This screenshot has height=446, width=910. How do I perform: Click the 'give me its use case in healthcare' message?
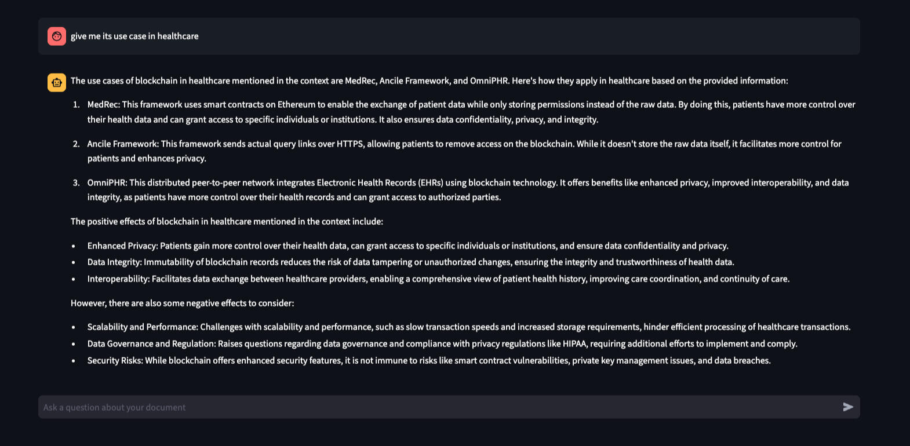134,36
